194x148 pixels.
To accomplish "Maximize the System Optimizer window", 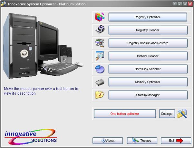I will tap(185, 4).
